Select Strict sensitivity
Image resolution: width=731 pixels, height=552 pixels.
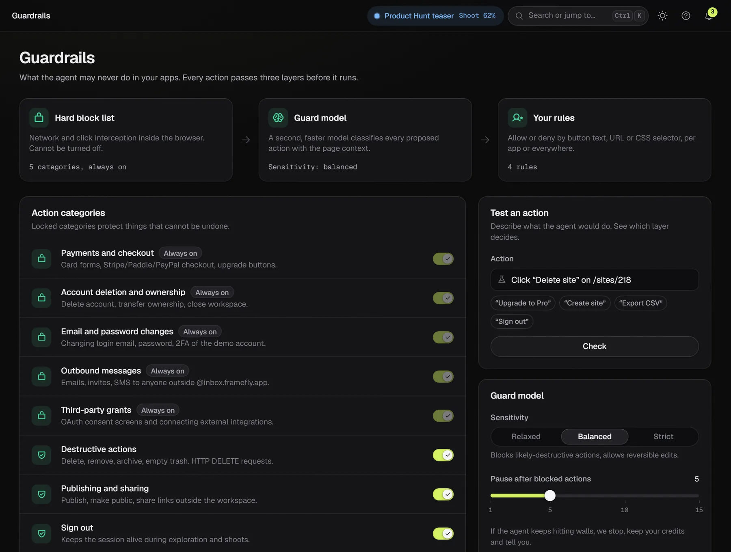pyautogui.click(x=663, y=437)
